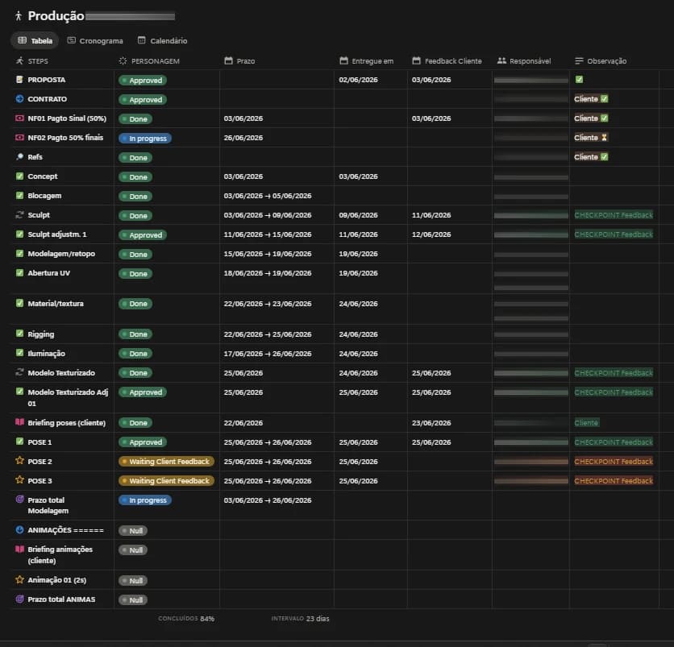Click the Iluminação row green check icon
Image resolution: width=674 pixels, height=647 pixels.
19,353
